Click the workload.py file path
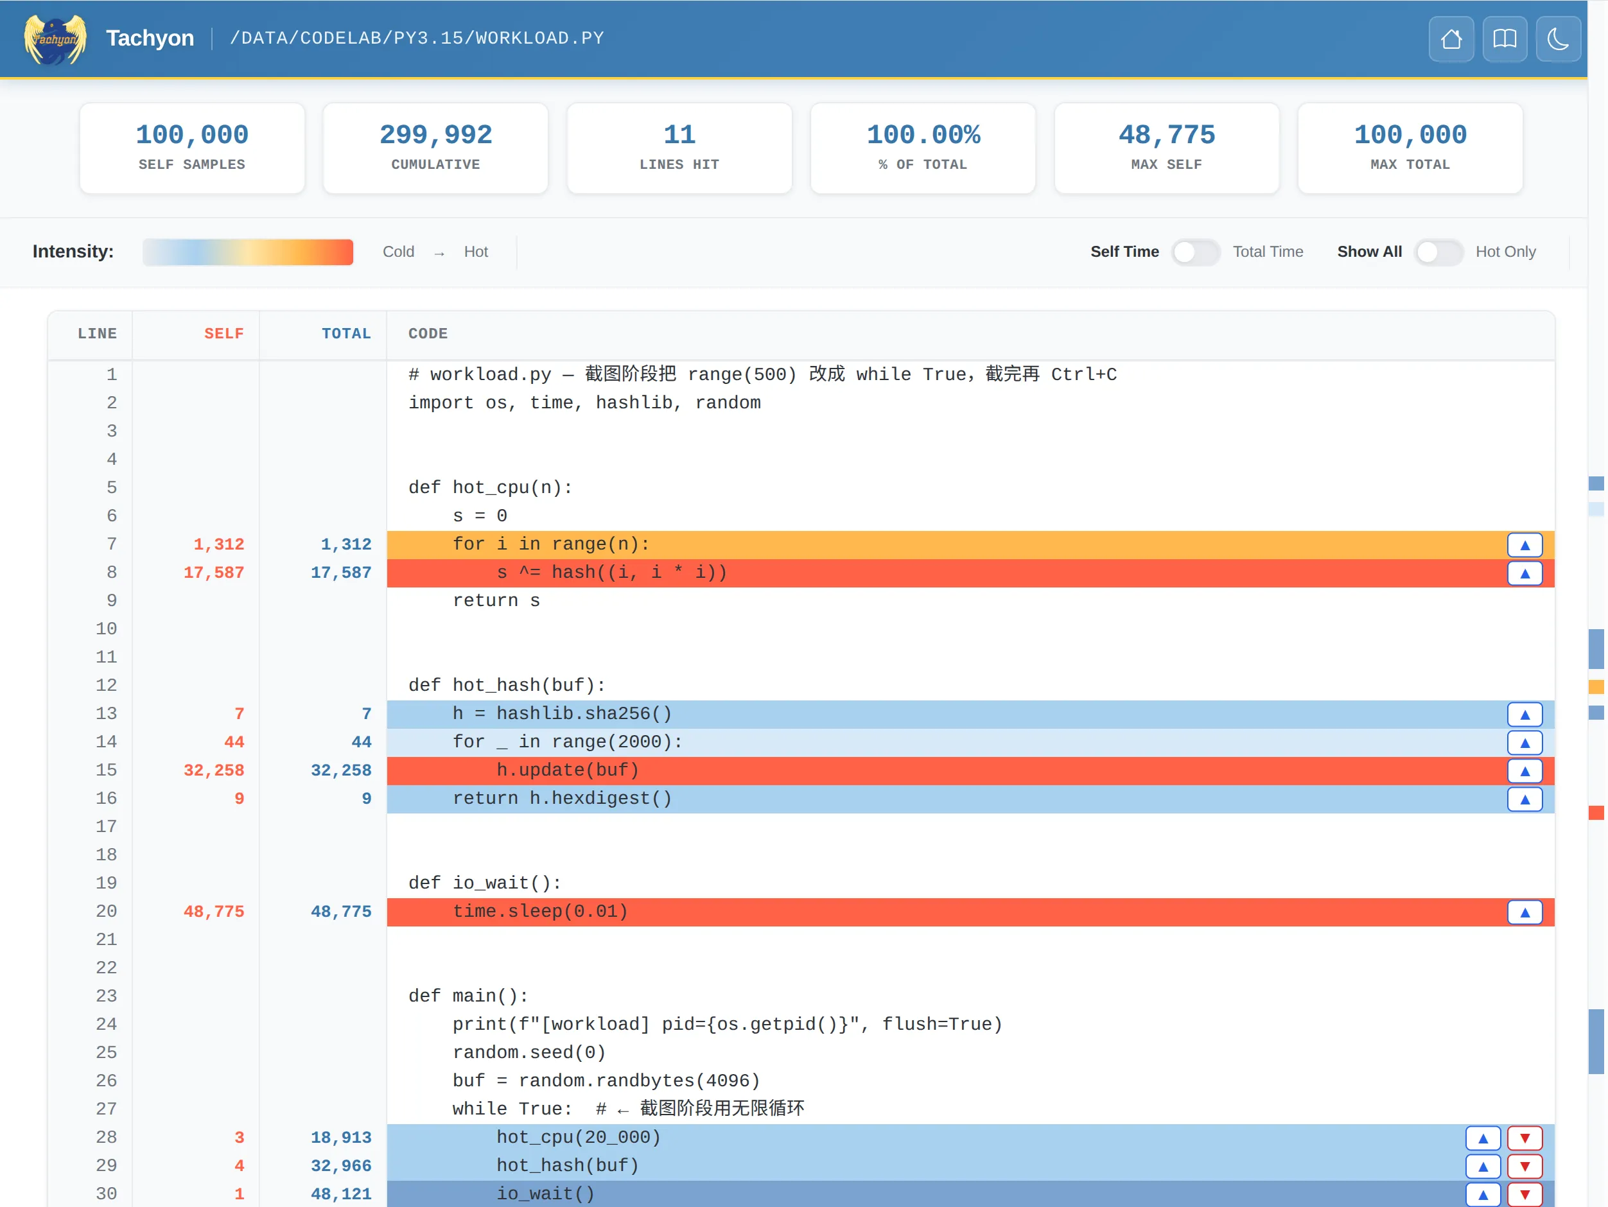 pos(417,38)
